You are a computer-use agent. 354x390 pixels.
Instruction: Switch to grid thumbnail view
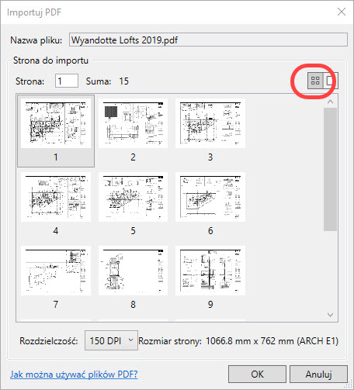[x=315, y=81]
